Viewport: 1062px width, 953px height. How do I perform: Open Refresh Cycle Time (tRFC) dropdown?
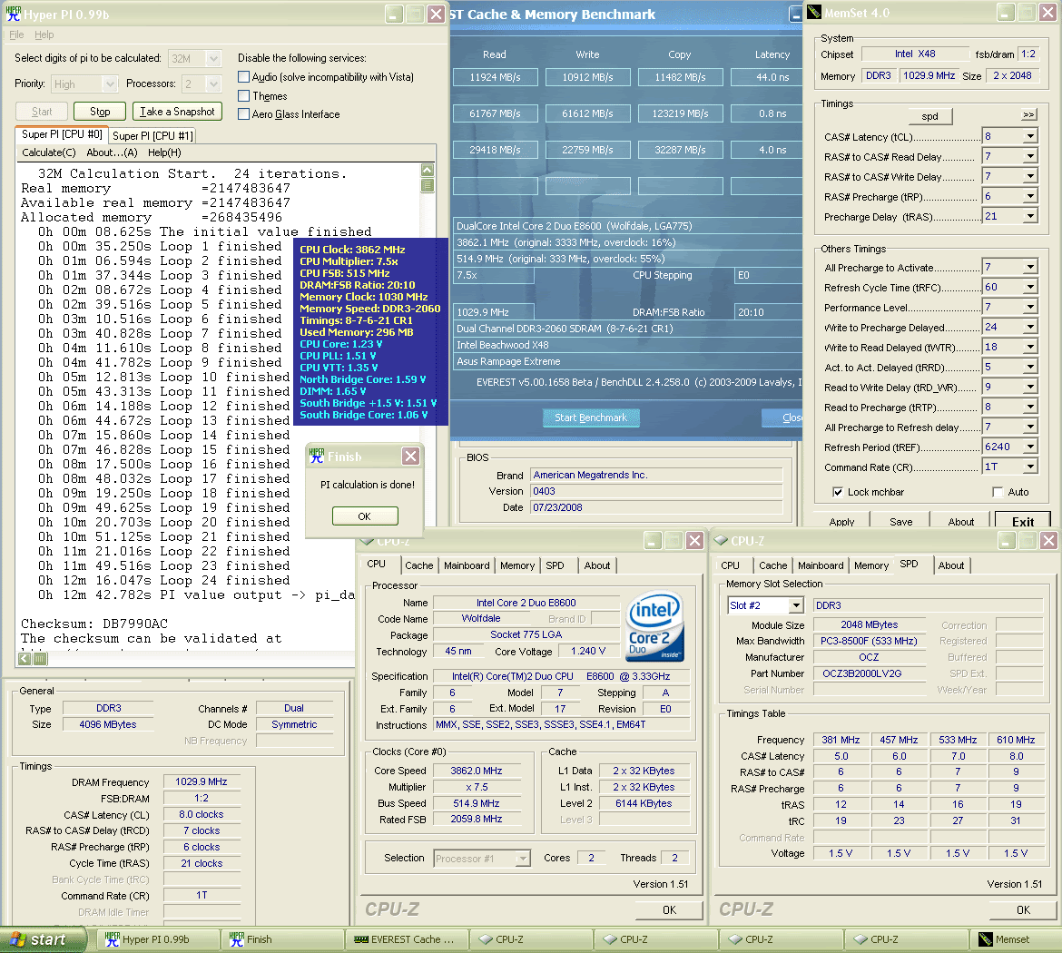click(x=1029, y=287)
